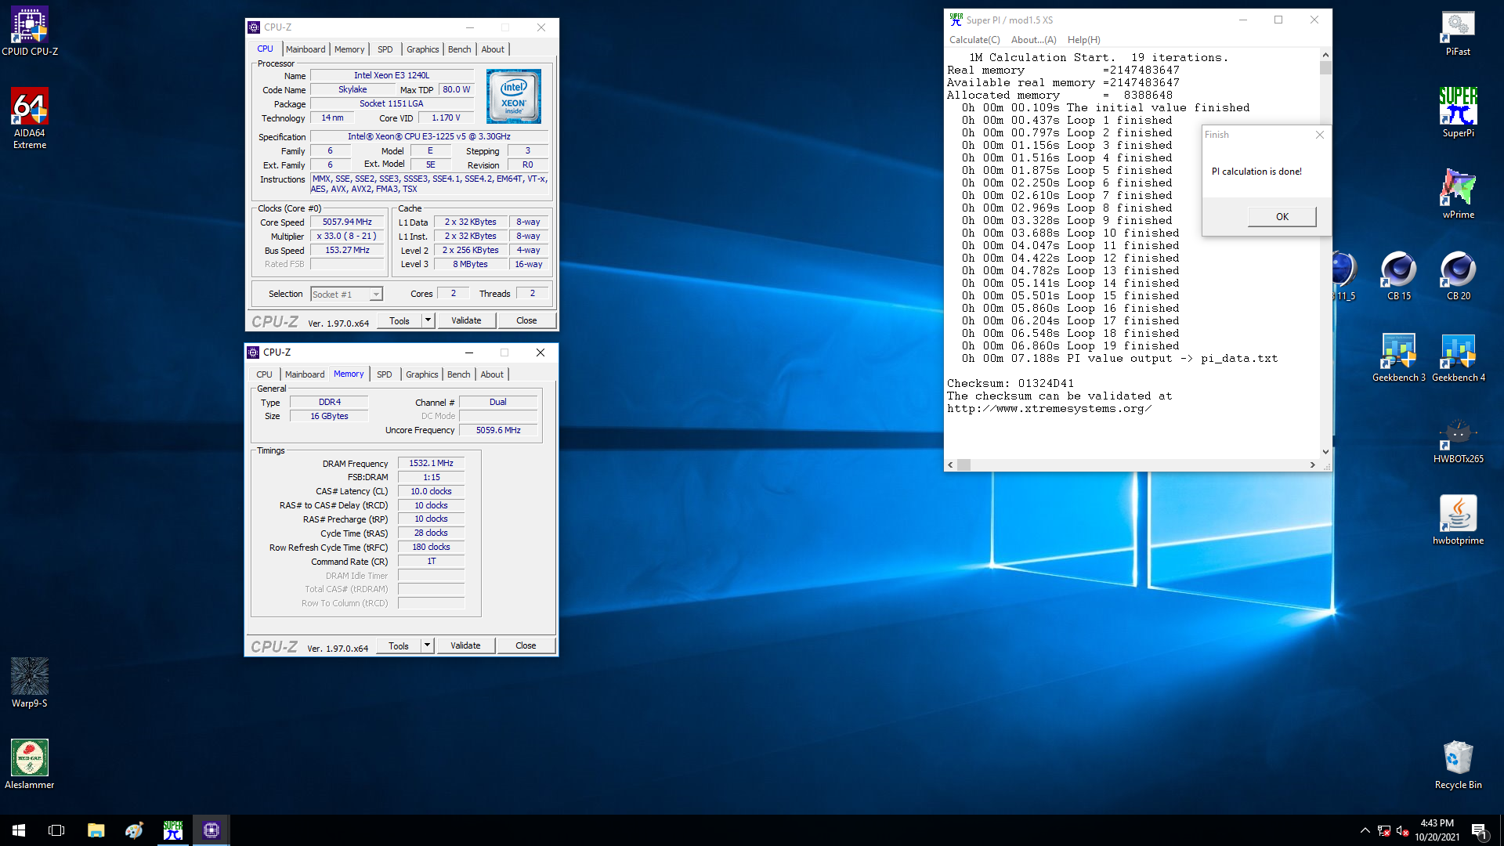Open the CB 20 Cinebench icon
This screenshot has height=846, width=1504.
coord(1458,276)
